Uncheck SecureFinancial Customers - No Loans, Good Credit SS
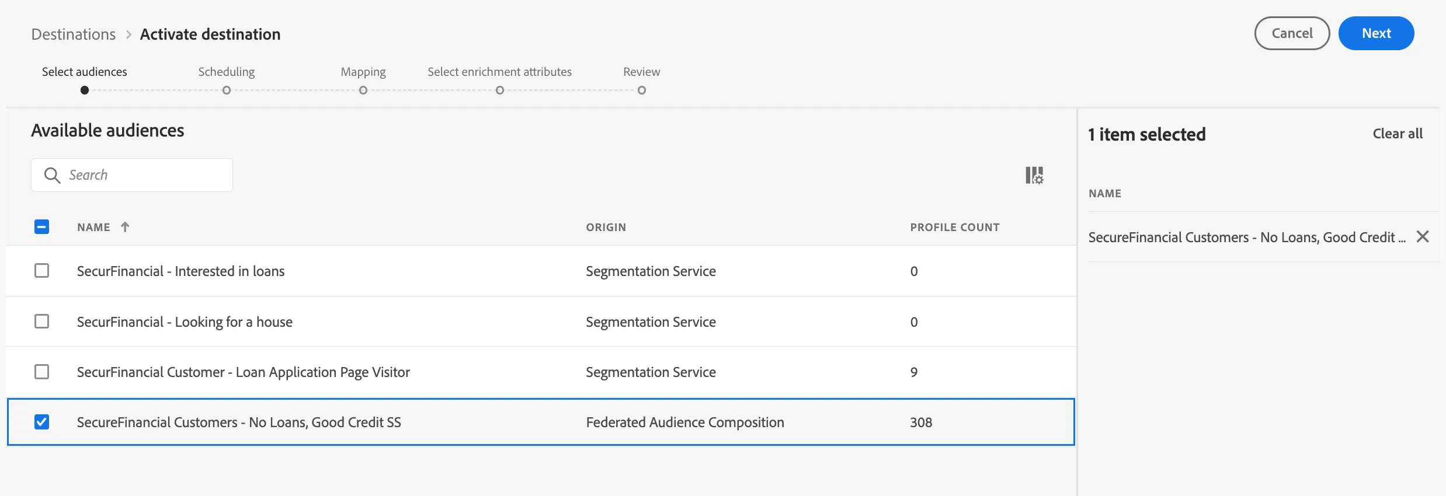Image resolution: width=1446 pixels, height=496 pixels. pos(41,422)
